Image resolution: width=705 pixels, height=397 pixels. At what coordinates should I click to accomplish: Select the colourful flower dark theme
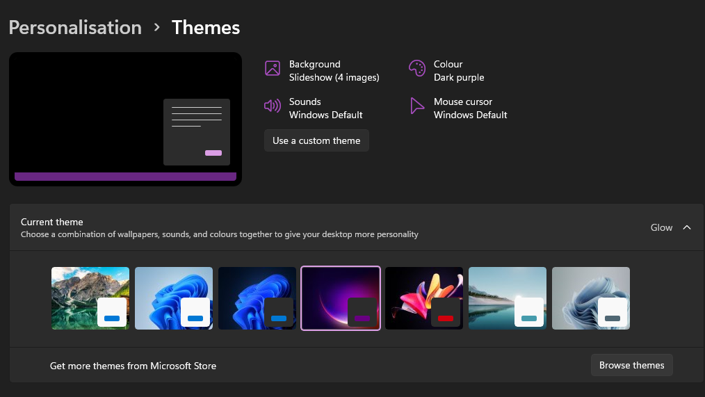click(424, 298)
